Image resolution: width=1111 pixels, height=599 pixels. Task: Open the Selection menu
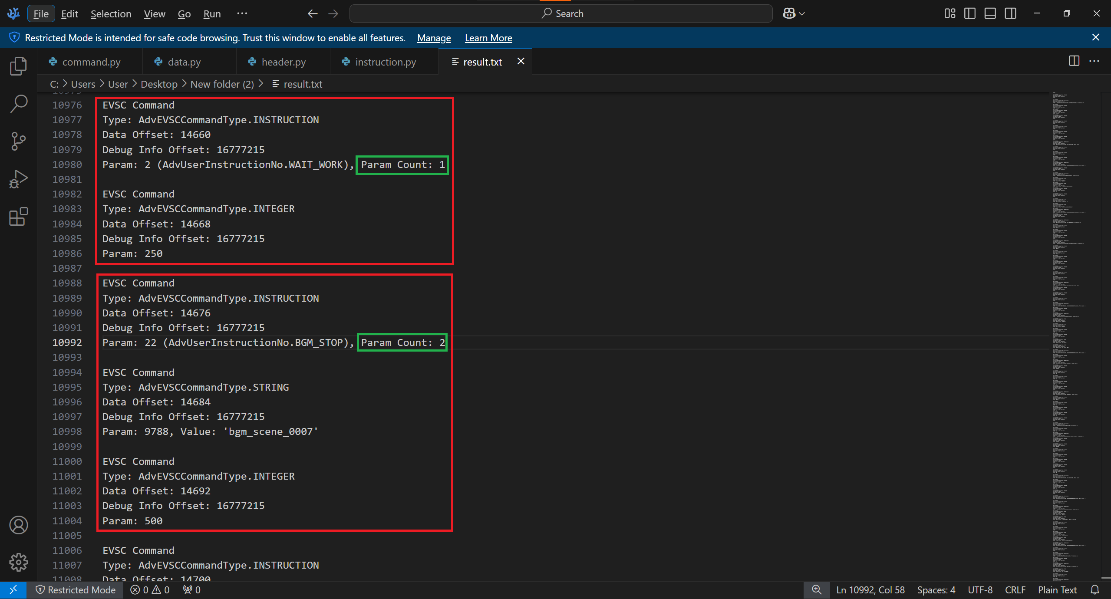111,14
